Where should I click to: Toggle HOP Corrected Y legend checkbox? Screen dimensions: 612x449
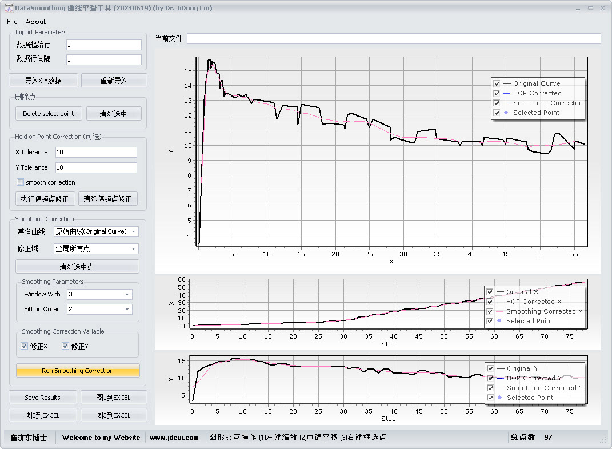coord(491,378)
